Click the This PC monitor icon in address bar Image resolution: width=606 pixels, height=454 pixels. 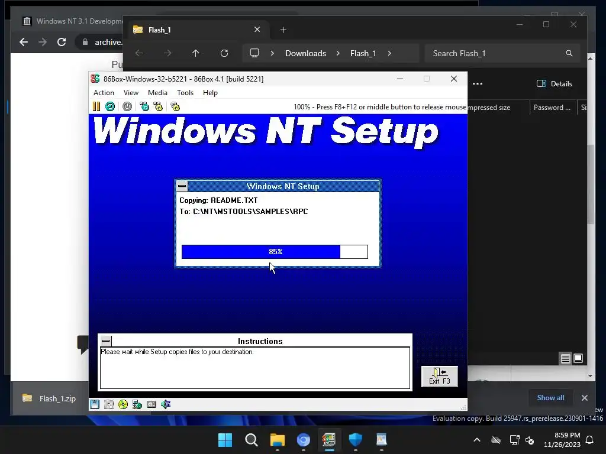[254, 53]
